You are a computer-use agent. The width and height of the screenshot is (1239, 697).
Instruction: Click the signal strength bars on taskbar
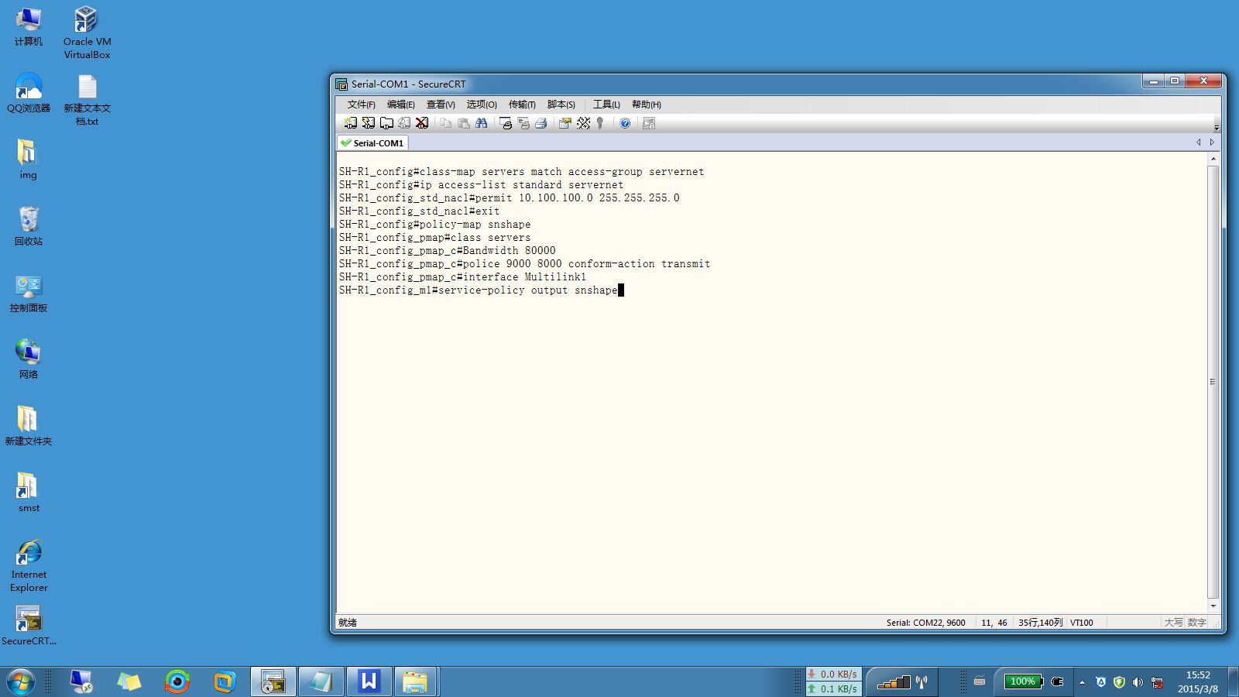[x=894, y=682]
